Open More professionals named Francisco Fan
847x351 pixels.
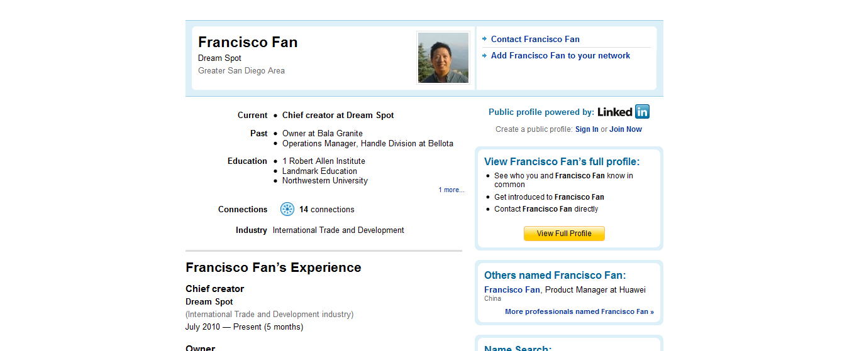pyautogui.click(x=579, y=311)
